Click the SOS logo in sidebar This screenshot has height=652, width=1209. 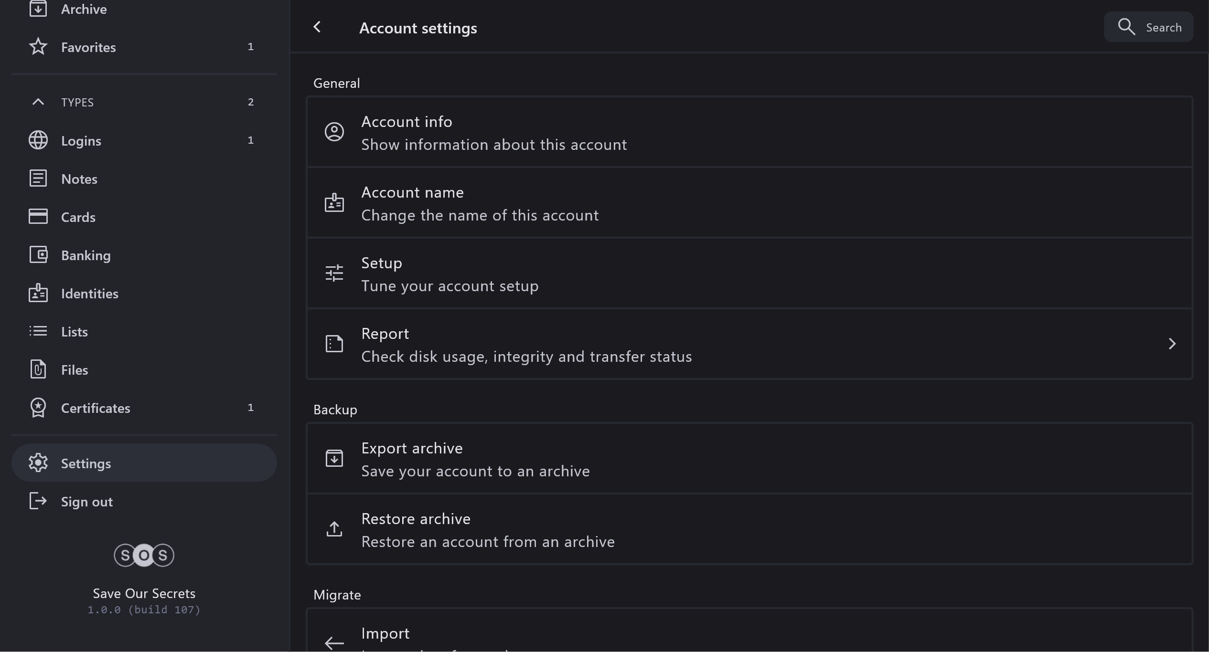(x=144, y=555)
